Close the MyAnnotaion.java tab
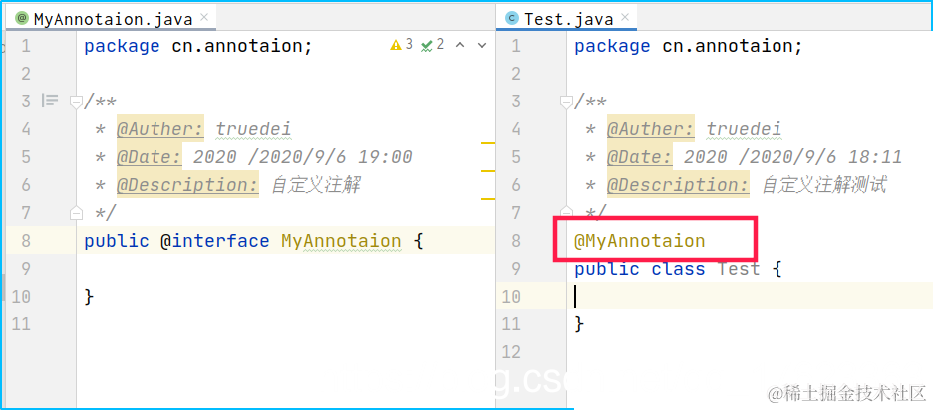 [x=204, y=17]
